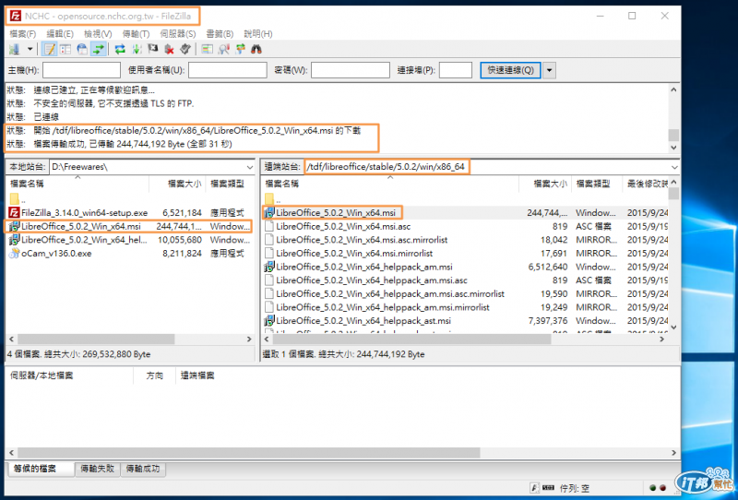Click local list horizontal scroll right arrow

click(x=249, y=339)
